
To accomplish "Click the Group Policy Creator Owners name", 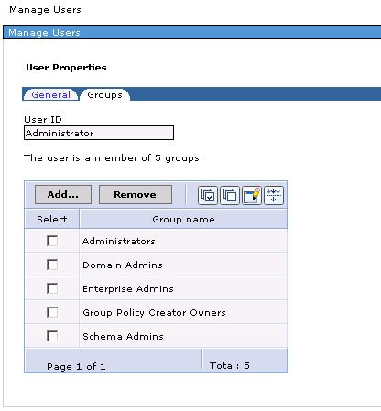I will [x=154, y=313].
